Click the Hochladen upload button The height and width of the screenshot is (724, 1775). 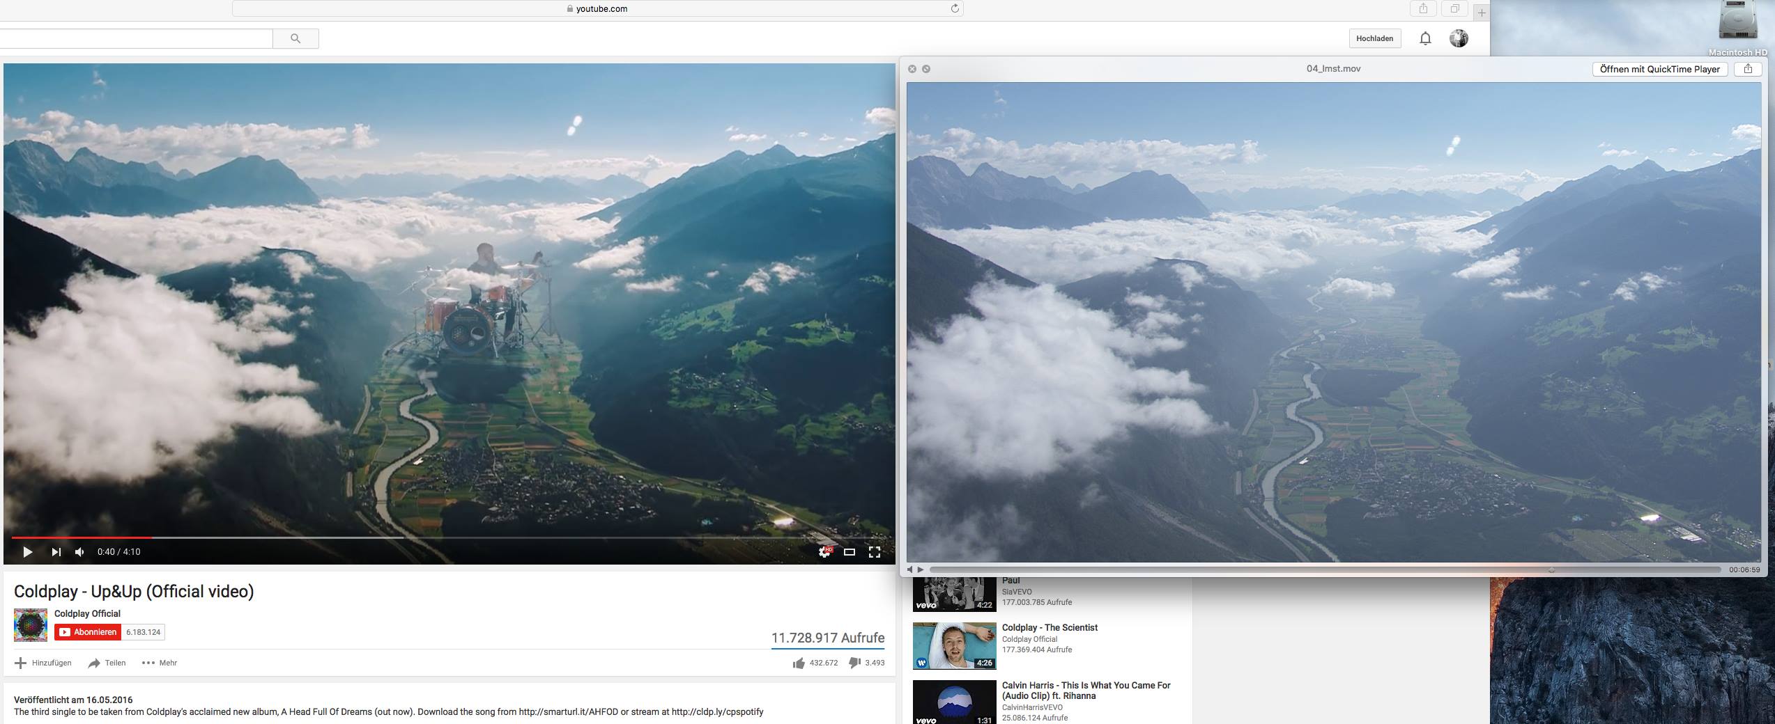pos(1374,39)
